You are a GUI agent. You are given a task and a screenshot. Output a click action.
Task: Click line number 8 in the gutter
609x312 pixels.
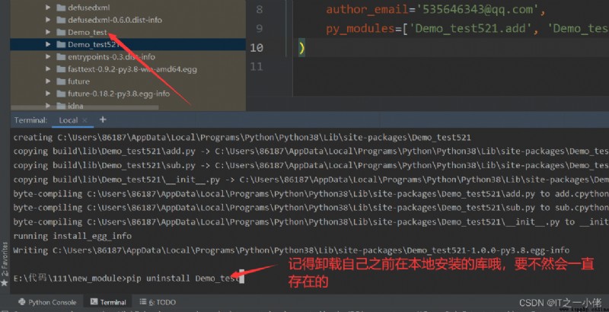(259, 9)
